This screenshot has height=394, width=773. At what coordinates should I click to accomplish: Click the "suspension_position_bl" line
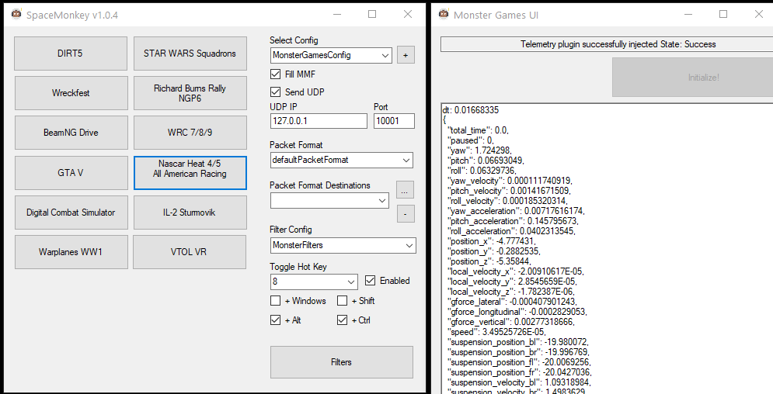[517, 342]
